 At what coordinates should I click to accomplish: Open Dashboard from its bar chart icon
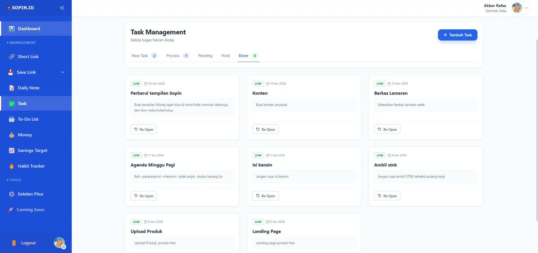pyautogui.click(x=11, y=29)
